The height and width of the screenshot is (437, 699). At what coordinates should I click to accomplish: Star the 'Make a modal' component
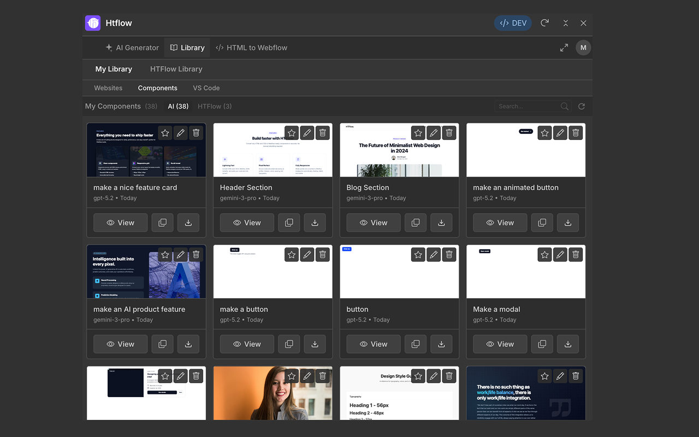click(x=545, y=255)
